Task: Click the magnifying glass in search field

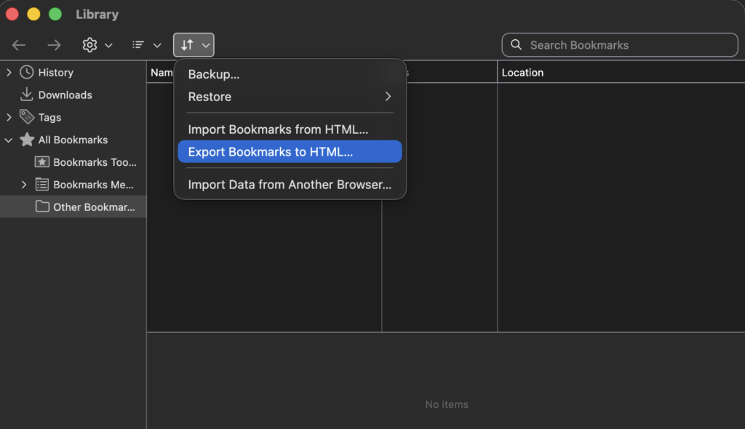Action: tap(517, 44)
